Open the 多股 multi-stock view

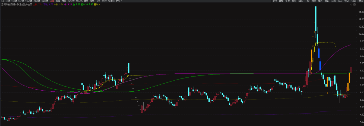287,1
